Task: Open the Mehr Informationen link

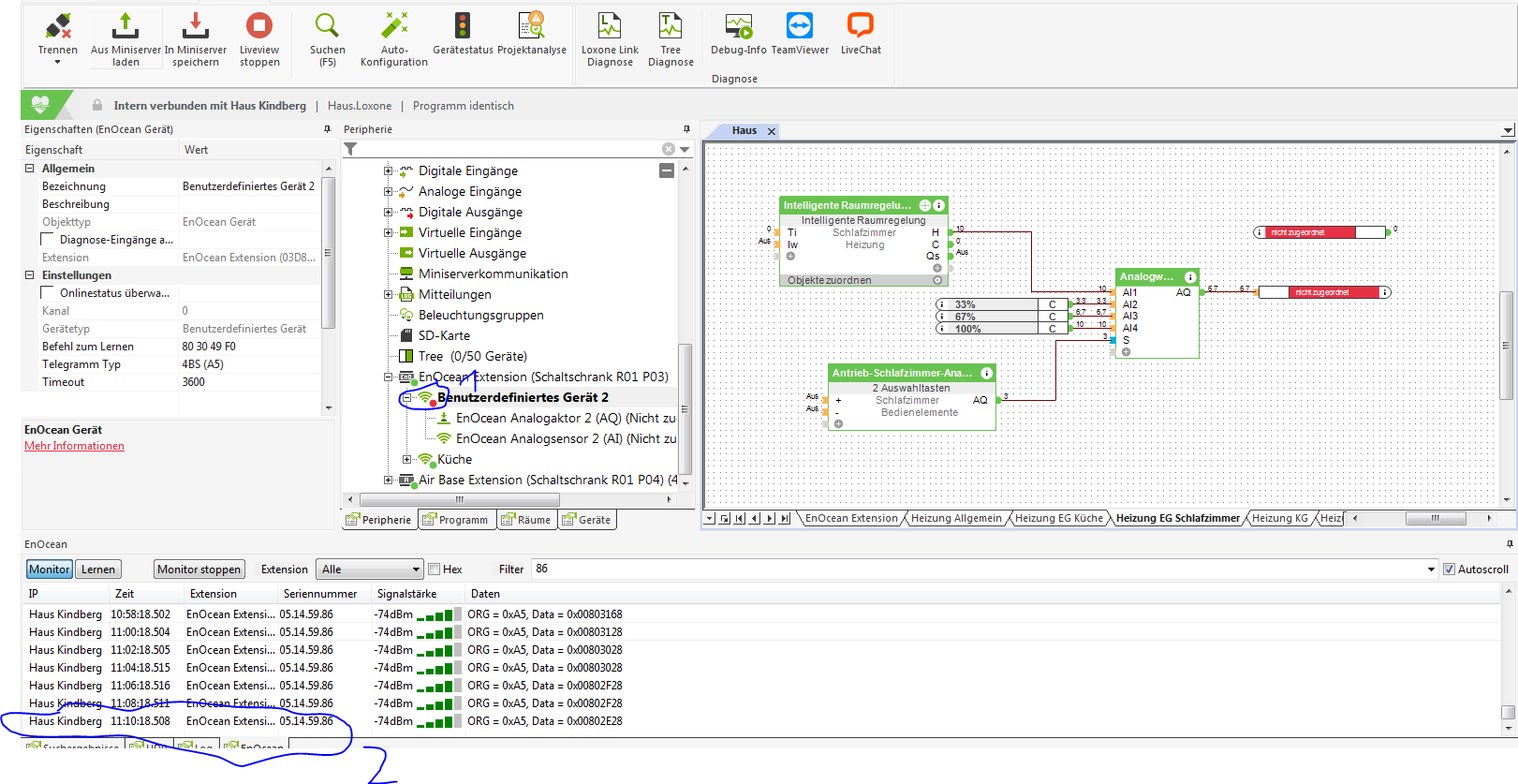Action: (74, 446)
